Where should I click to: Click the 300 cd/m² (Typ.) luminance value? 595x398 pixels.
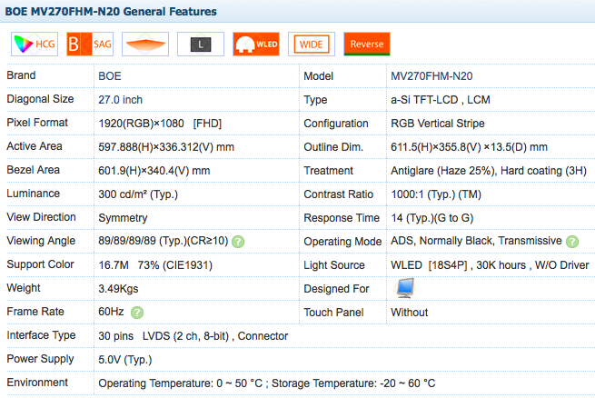(138, 194)
